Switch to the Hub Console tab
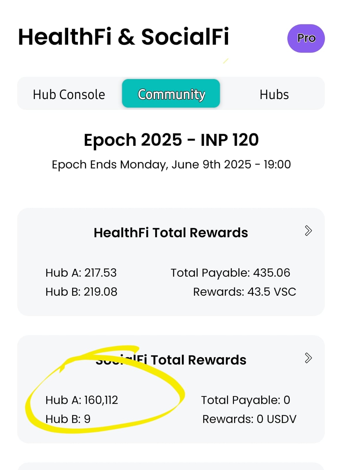 (69, 95)
